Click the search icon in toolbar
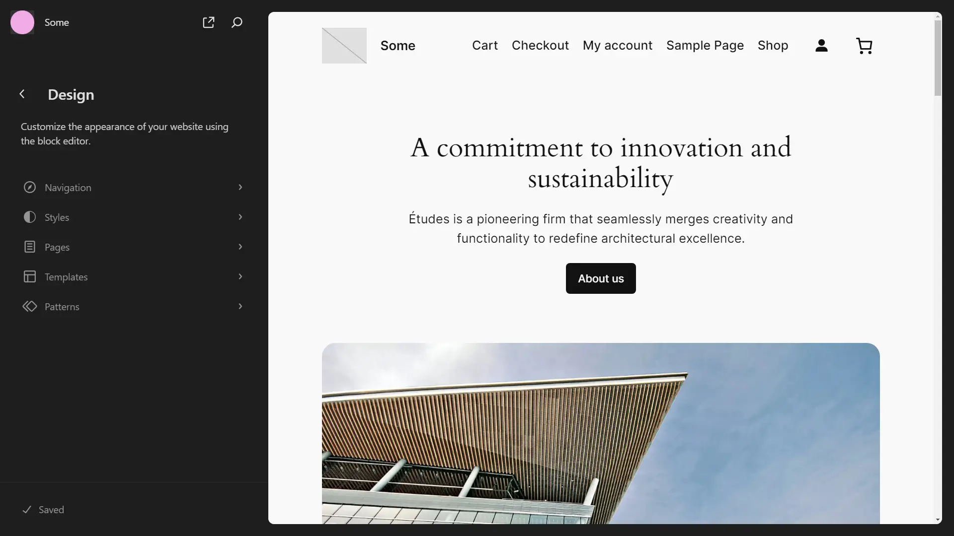The height and width of the screenshot is (536, 954). coord(237,22)
